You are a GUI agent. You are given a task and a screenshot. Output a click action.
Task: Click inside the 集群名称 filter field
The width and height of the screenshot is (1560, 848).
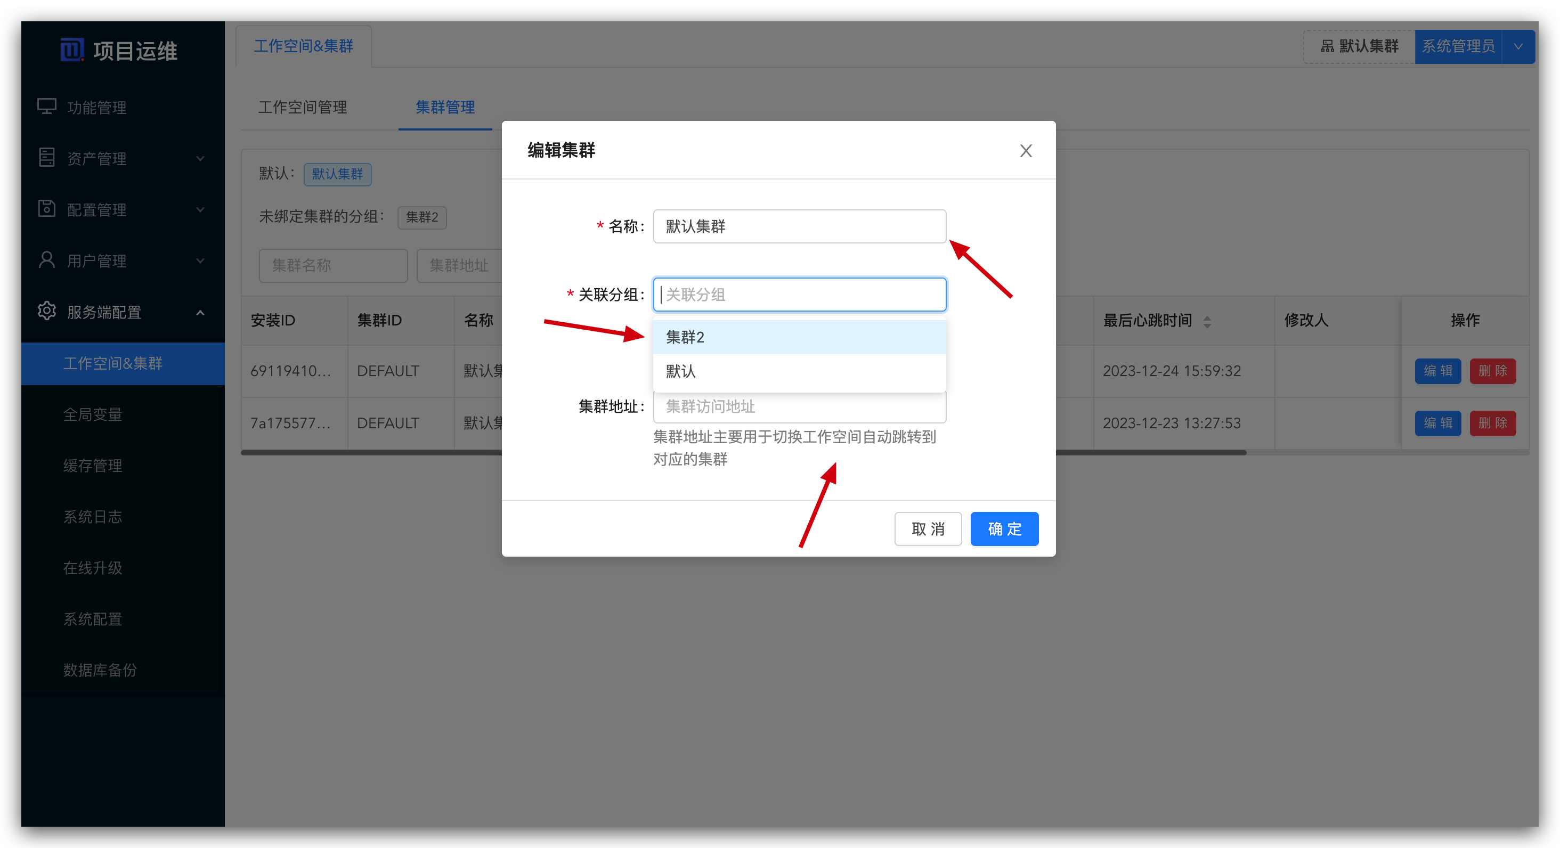(332, 266)
